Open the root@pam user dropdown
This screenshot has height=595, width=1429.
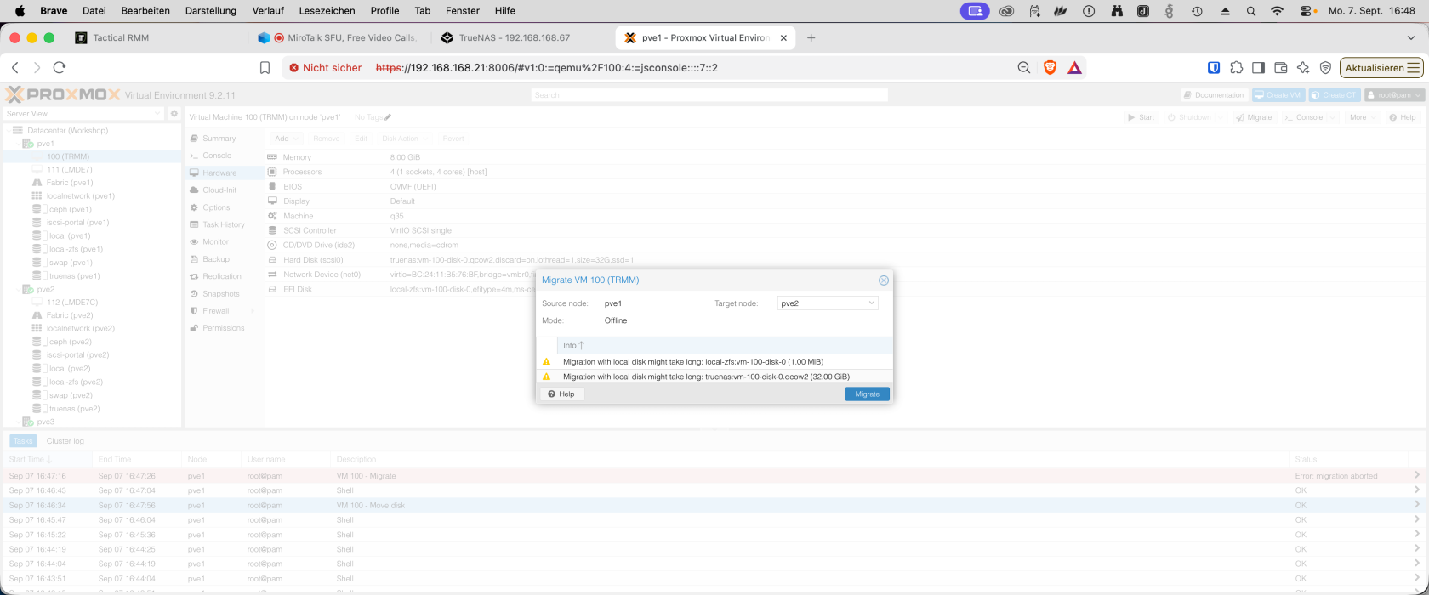(x=1394, y=95)
